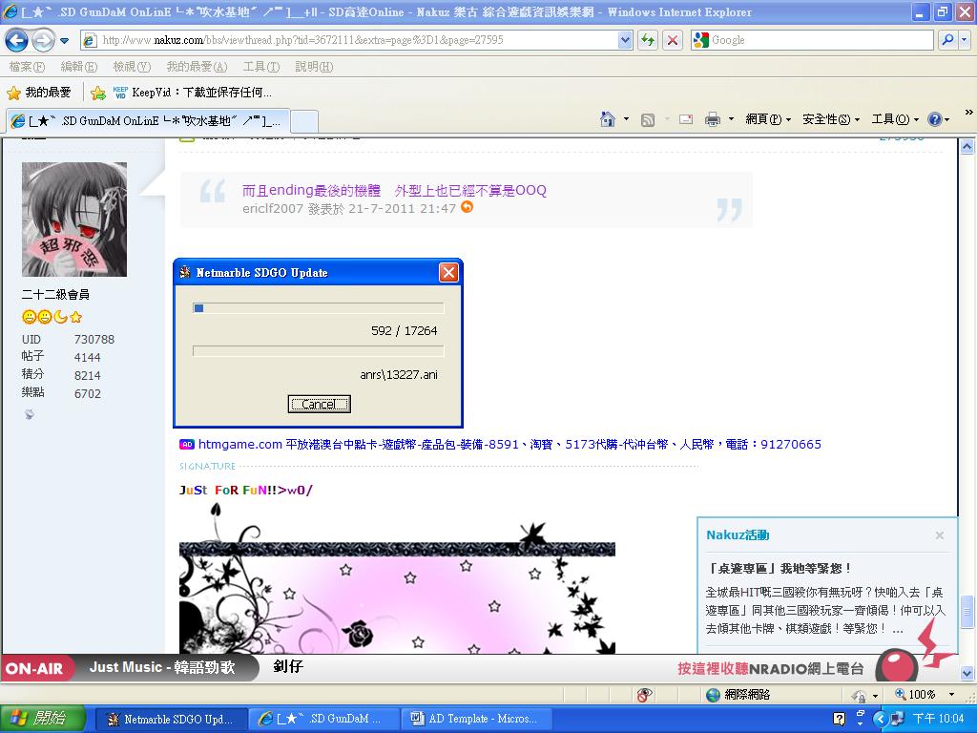The image size is (977, 733).
Task: Click the page scrollbar down arrow
Action: [967, 673]
